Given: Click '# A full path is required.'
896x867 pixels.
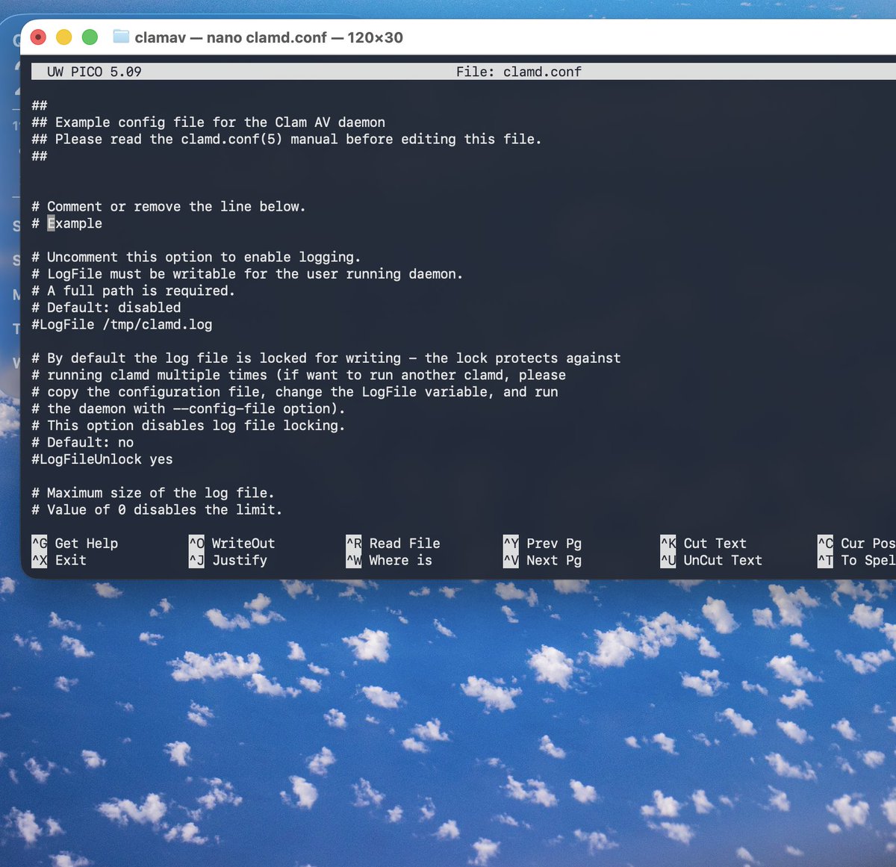Looking at the screenshot, I should coord(134,290).
